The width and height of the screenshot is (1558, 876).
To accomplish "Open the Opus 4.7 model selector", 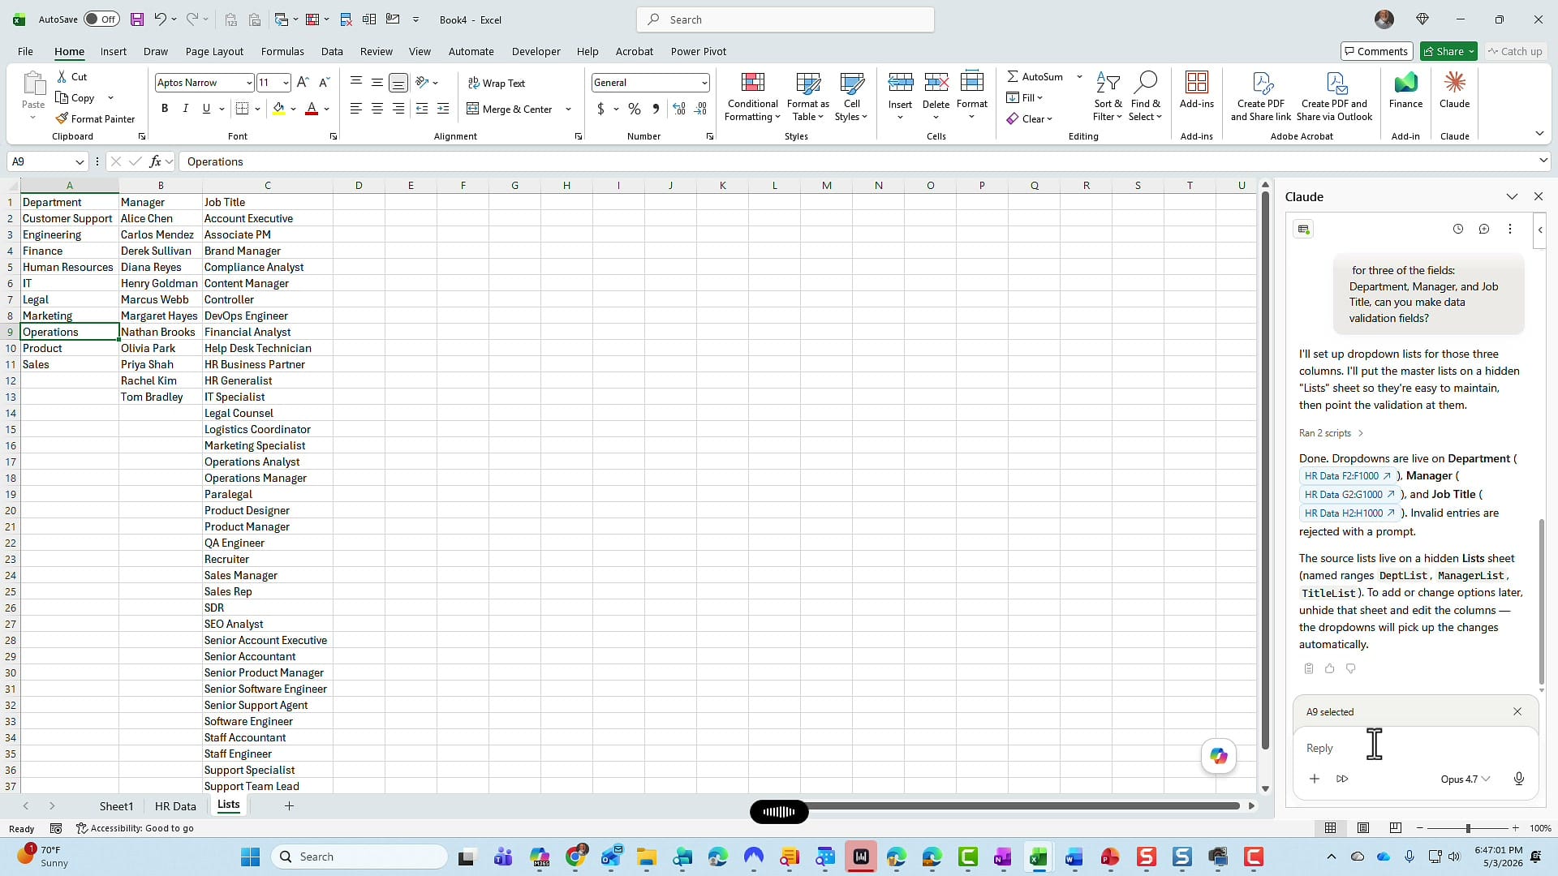I will pyautogui.click(x=1465, y=779).
